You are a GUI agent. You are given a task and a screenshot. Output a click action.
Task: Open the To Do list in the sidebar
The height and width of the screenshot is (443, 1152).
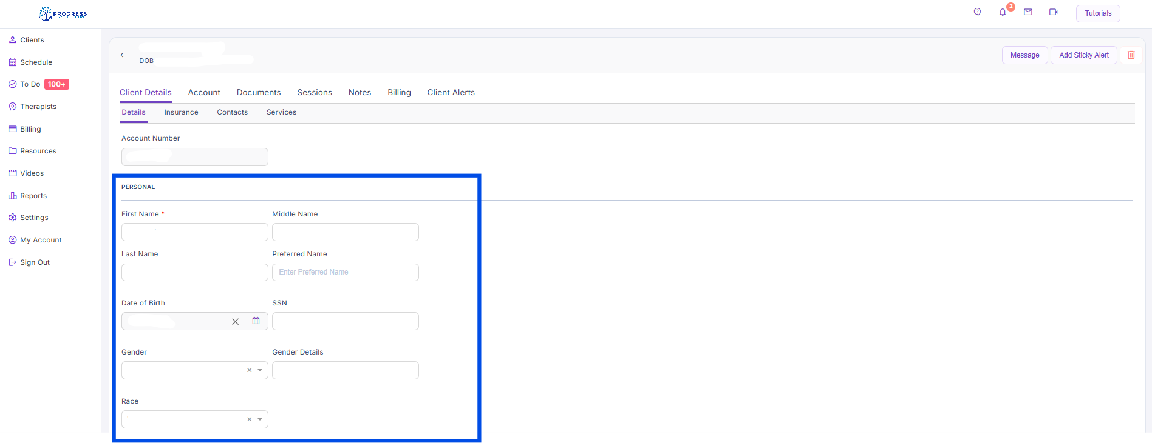(x=30, y=84)
